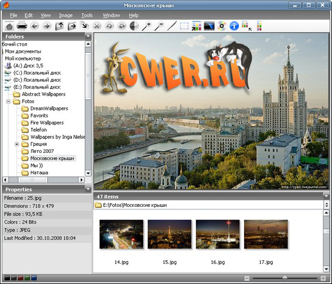The height and width of the screenshot is (284, 332).
Task: Click the first toolbar icon with the dark round shape
Action: click(10, 26)
